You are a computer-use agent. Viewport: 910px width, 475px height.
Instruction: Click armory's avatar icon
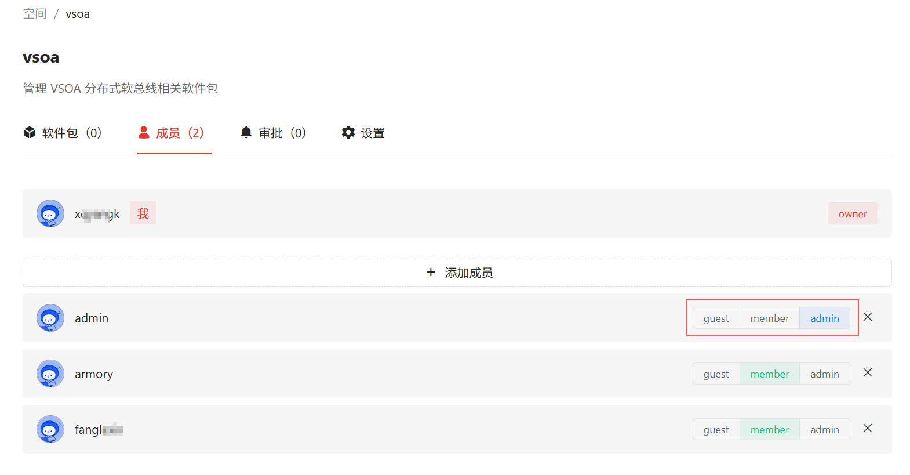click(x=50, y=374)
